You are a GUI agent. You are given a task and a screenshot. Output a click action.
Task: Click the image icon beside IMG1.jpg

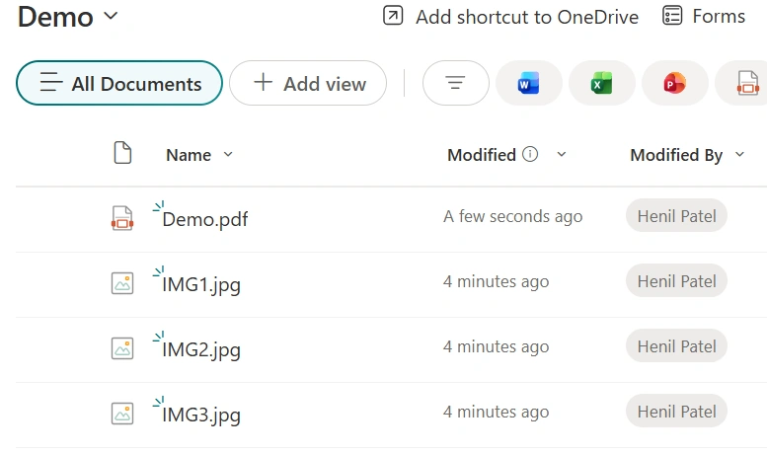(x=122, y=283)
